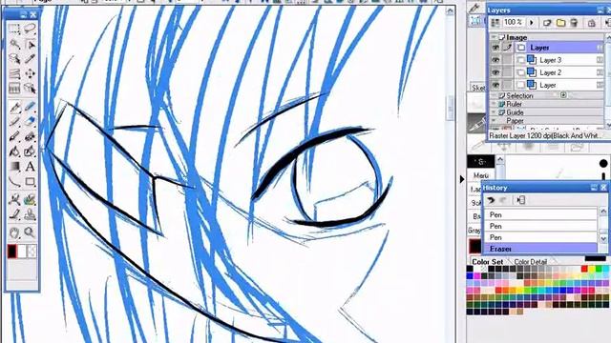Select the Move Layer tool

coord(30,73)
